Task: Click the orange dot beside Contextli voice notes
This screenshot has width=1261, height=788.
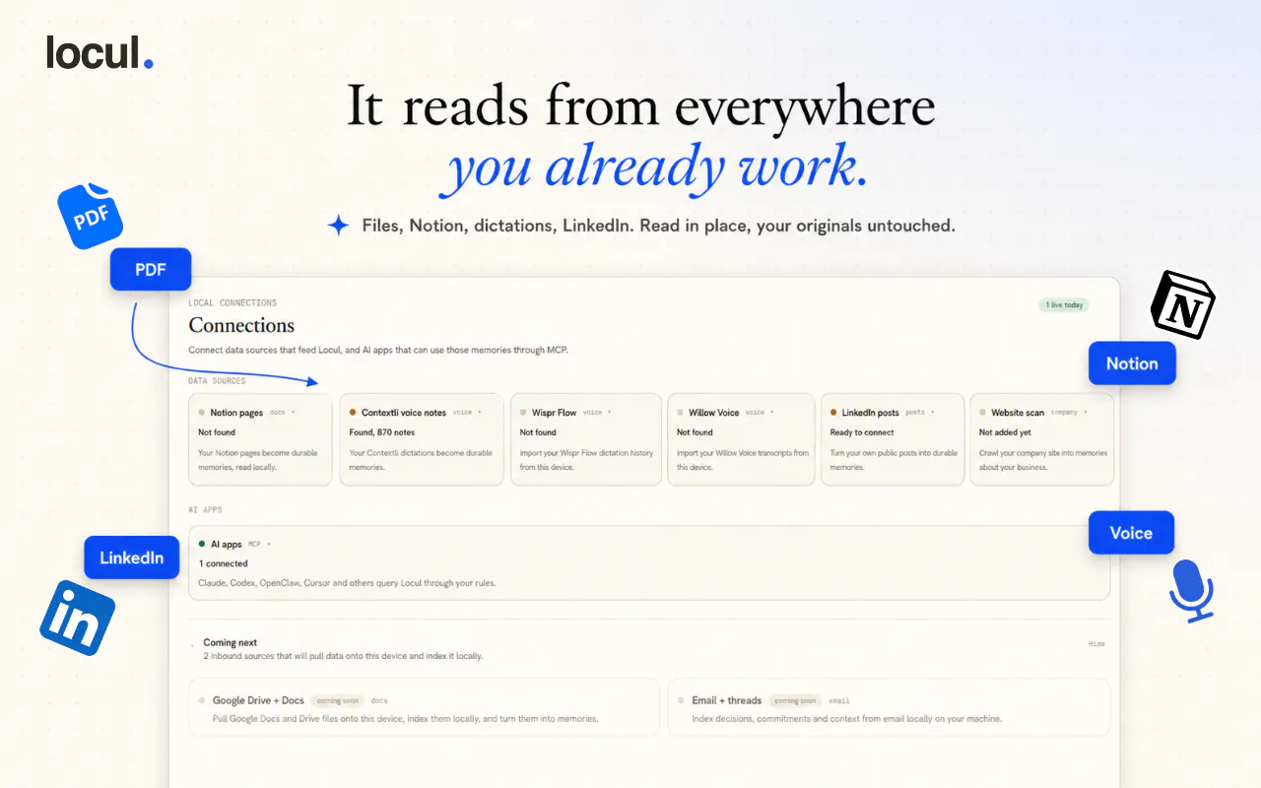Action: pyautogui.click(x=353, y=413)
